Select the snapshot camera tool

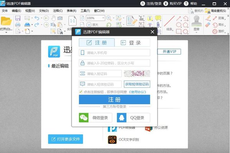(x=60, y=18)
